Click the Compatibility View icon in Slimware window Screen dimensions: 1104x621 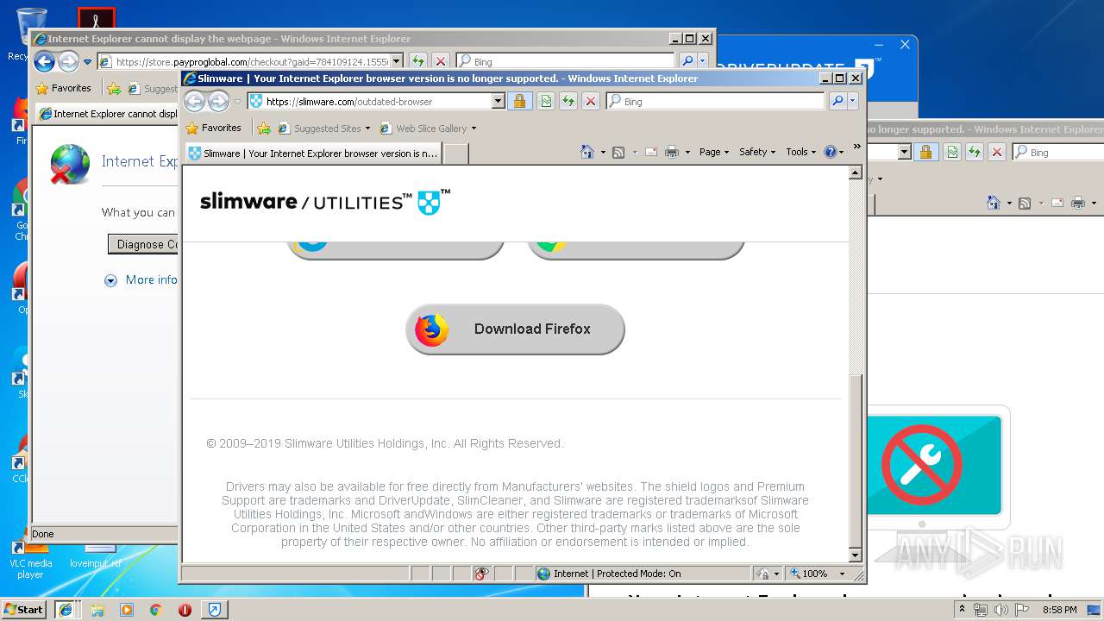pyautogui.click(x=545, y=101)
